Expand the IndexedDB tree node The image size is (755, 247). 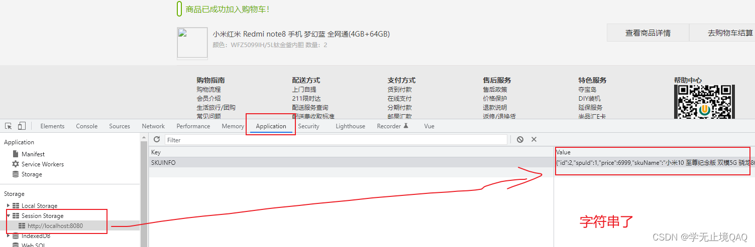click(x=8, y=235)
